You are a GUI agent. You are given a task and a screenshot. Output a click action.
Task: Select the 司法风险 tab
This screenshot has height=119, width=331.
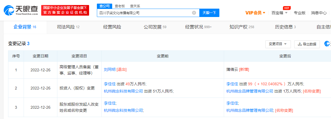coord(68,27)
